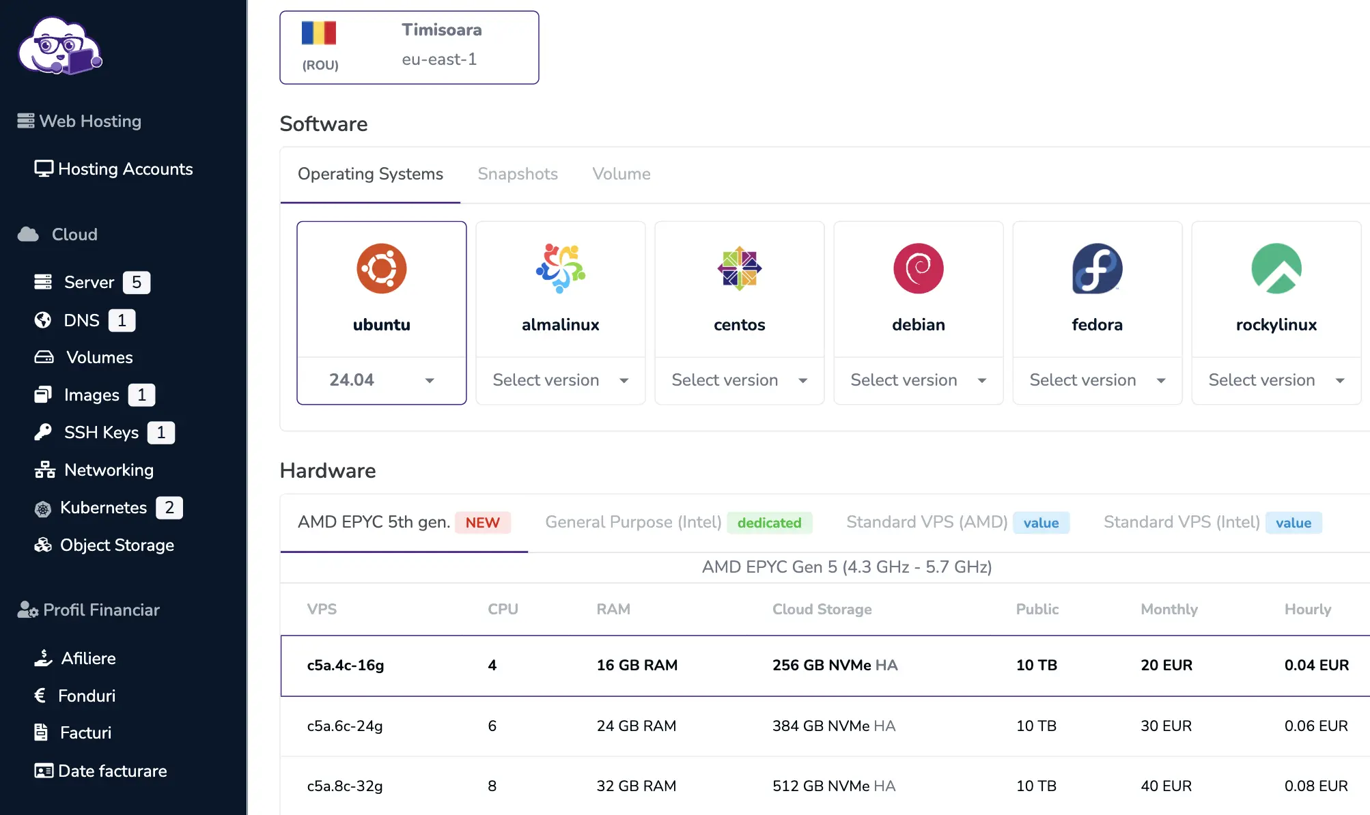Select the fedora logo
Screen dimensions: 1370x815
[1098, 268]
